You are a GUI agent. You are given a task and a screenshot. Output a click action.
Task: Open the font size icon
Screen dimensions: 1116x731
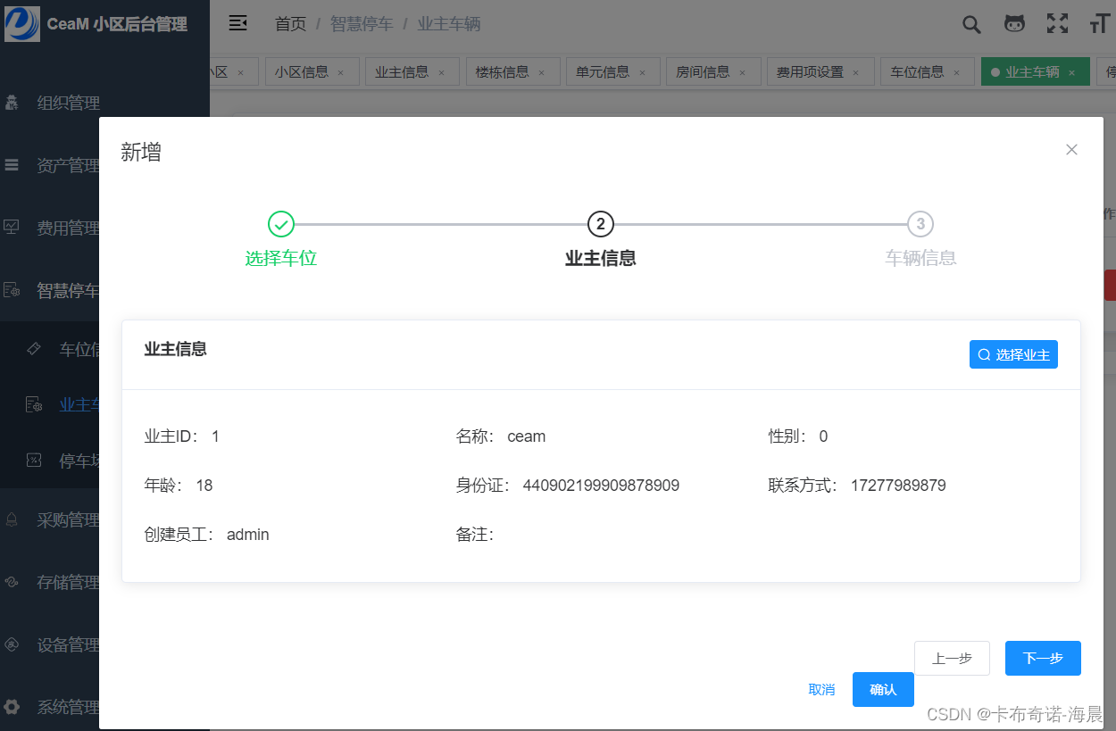tap(1100, 24)
